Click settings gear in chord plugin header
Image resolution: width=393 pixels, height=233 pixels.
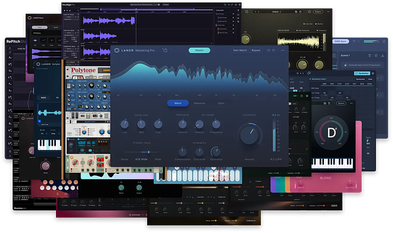click(x=384, y=41)
